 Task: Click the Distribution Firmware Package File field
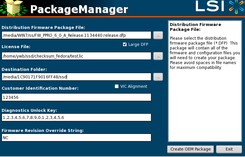76,35
